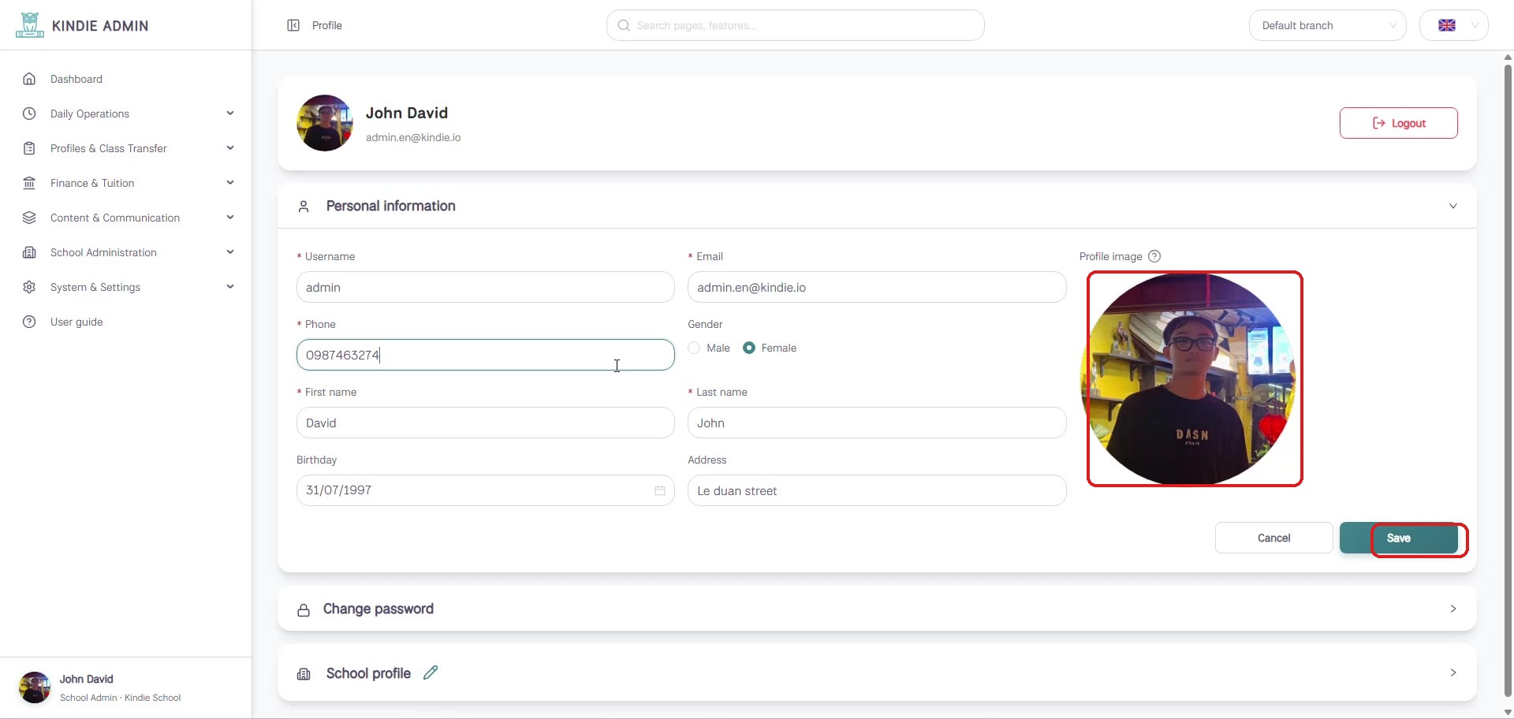Expand the Finance & Tuition chevron
This screenshot has height=719, width=1514.
click(230, 183)
